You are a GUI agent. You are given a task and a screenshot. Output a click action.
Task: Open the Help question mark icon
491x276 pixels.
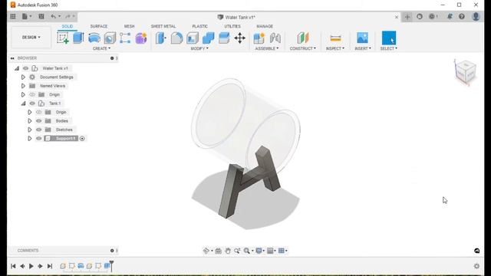click(x=462, y=17)
